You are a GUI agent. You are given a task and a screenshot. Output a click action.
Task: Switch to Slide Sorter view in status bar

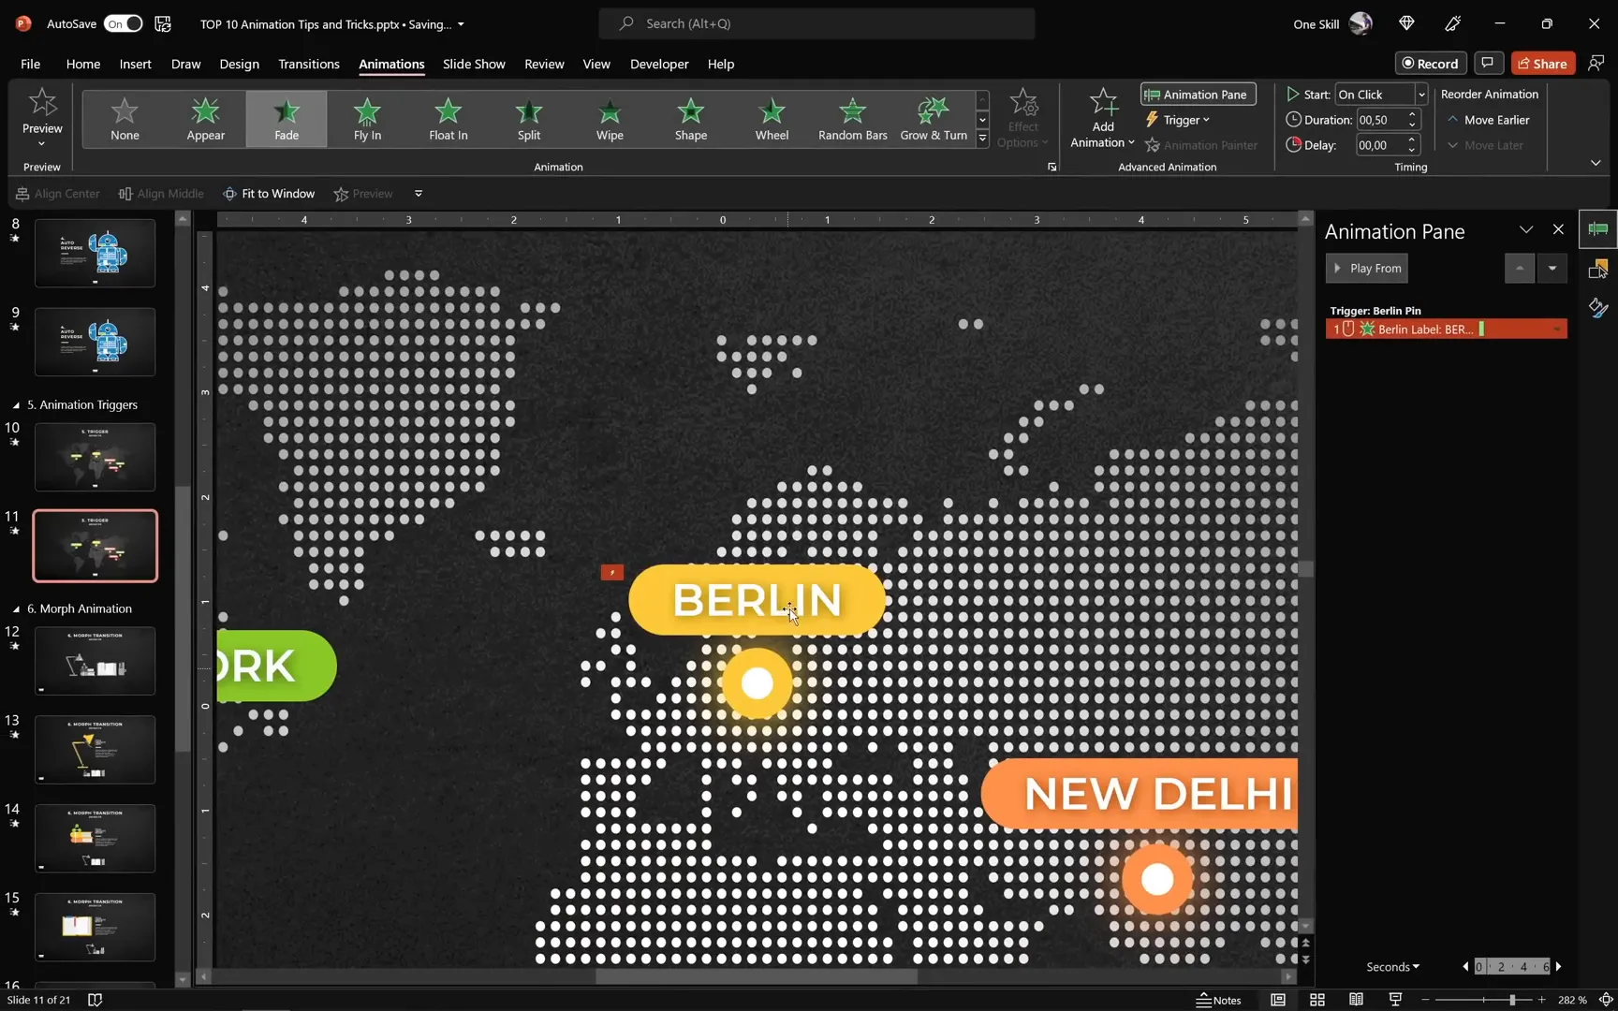[1317, 1000]
